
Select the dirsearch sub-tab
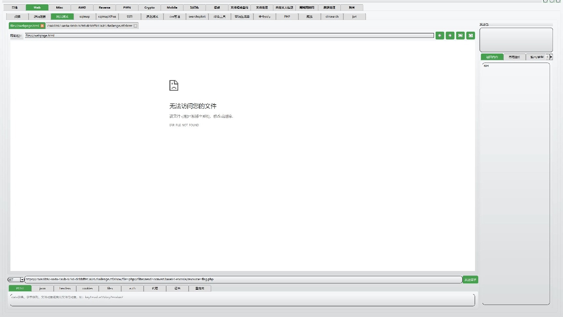tap(332, 17)
